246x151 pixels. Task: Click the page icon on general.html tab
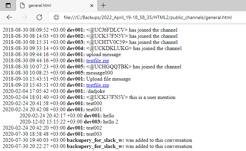coord(22,5)
